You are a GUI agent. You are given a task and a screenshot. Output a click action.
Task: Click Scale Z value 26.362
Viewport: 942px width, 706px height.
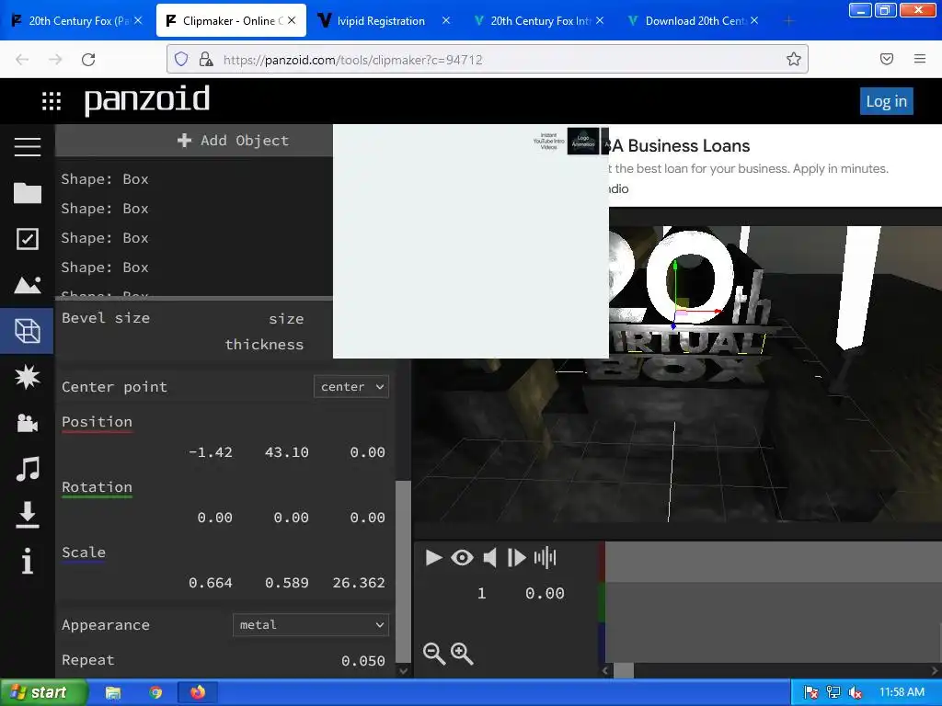coord(359,583)
